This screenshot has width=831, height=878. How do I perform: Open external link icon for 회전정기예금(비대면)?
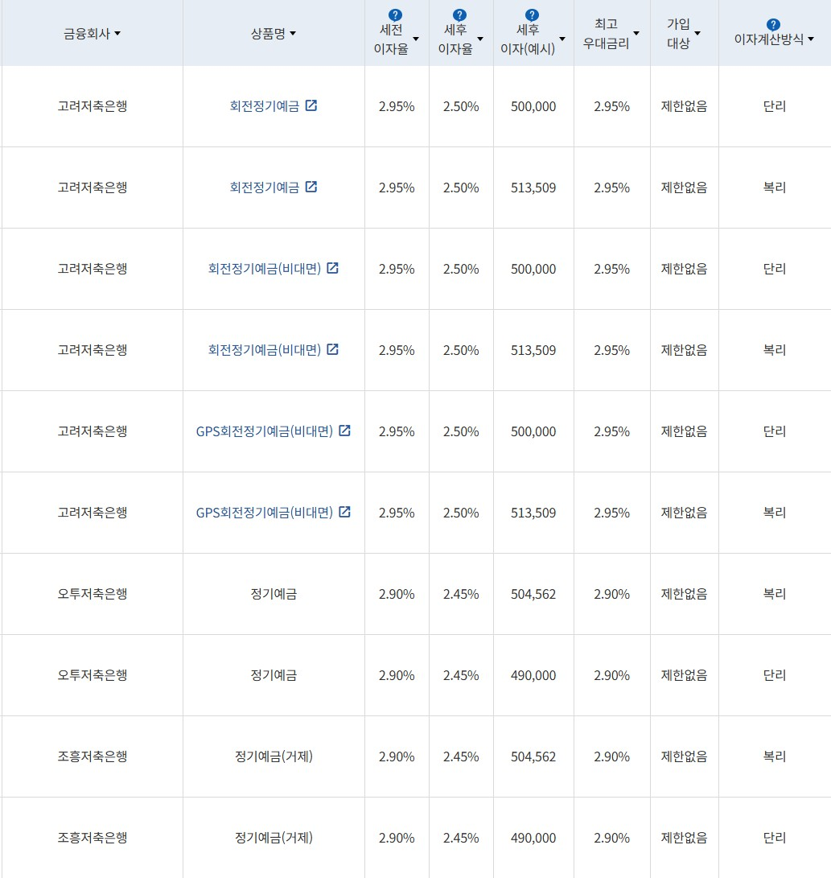(335, 268)
